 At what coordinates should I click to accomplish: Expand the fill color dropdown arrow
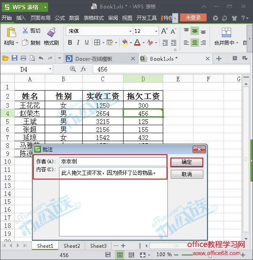[x=131, y=43]
